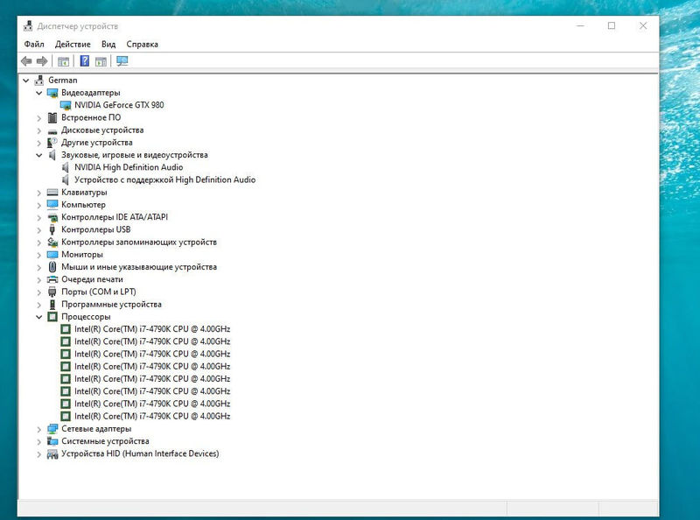Expand the Другие устройства category
Viewport: 700px width, 520px height.
(x=38, y=143)
